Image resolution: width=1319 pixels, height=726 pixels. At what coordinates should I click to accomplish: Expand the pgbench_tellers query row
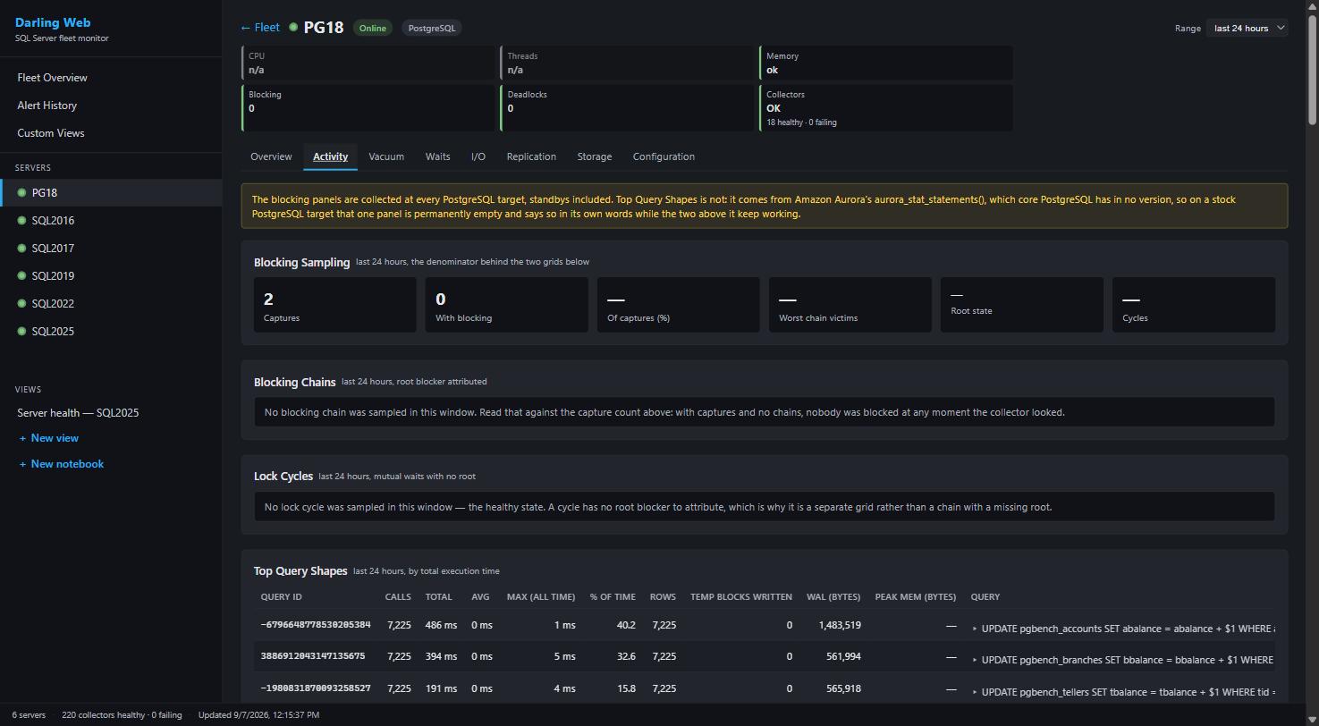[x=975, y=691]
